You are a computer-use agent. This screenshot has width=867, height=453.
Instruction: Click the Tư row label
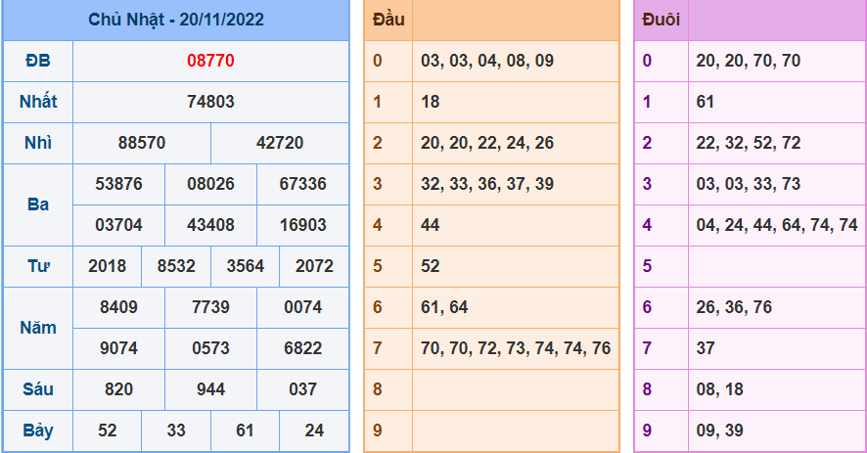click(38, 266)
